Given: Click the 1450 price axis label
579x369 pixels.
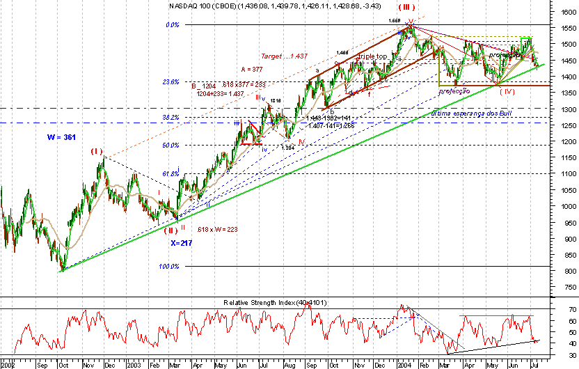Looking at the screenshot, I should 568,61.
